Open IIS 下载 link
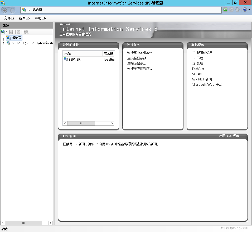Screen dimensions: 252x232 click(x=197, y=58)
